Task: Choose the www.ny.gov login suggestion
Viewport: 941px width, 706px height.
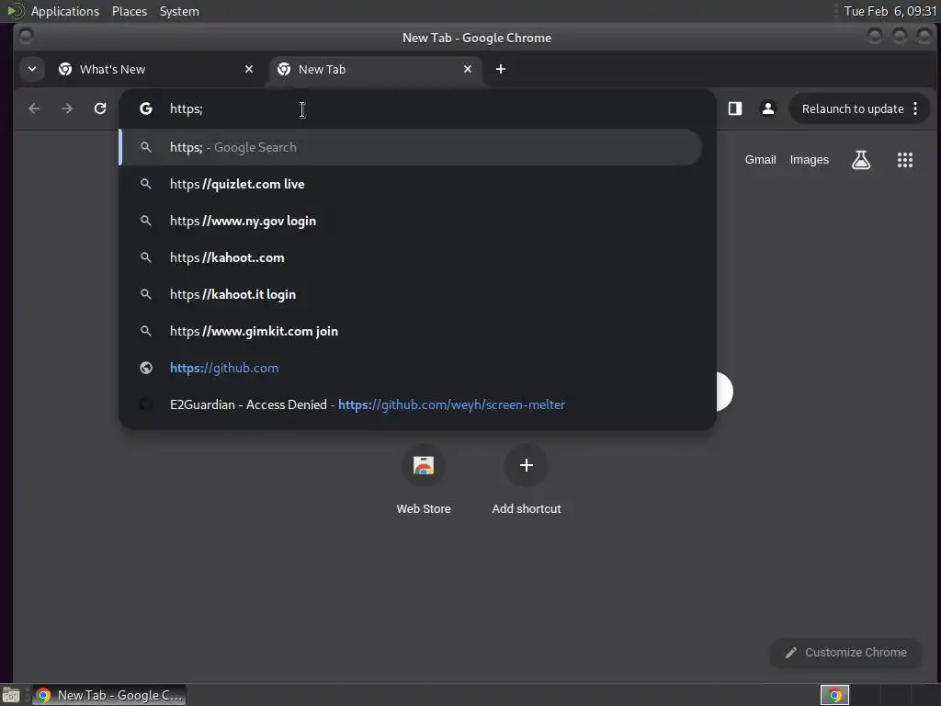Action: click(411, 221)
